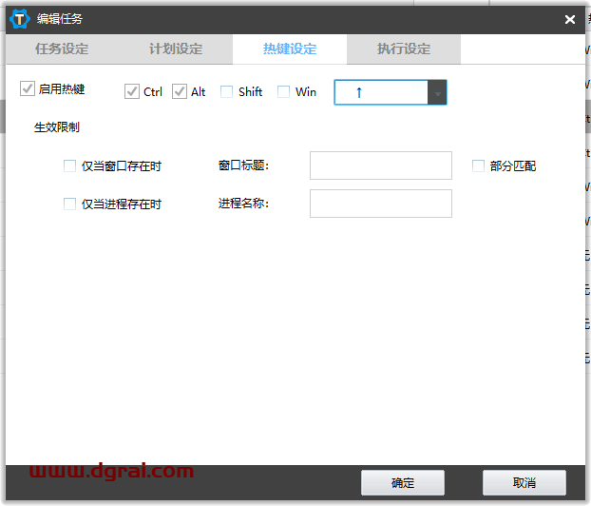Open the 计划设定 tab
This screenshot has height=506, width=591.
click(176, 49)
